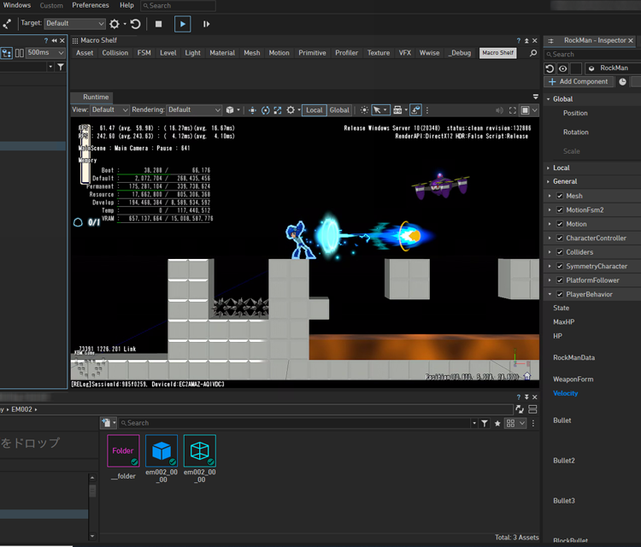
Task: Toggle the PlatformFollower component checkbox
Action: click(x=559, y=280)
